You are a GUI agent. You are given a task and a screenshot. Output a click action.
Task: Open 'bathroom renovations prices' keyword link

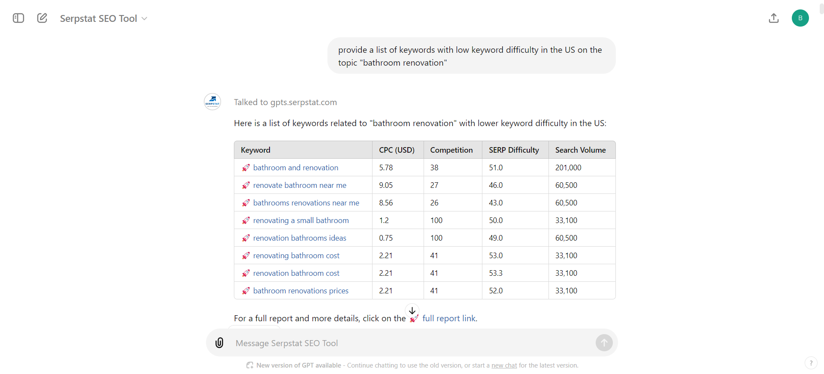[x=301, y=291]
